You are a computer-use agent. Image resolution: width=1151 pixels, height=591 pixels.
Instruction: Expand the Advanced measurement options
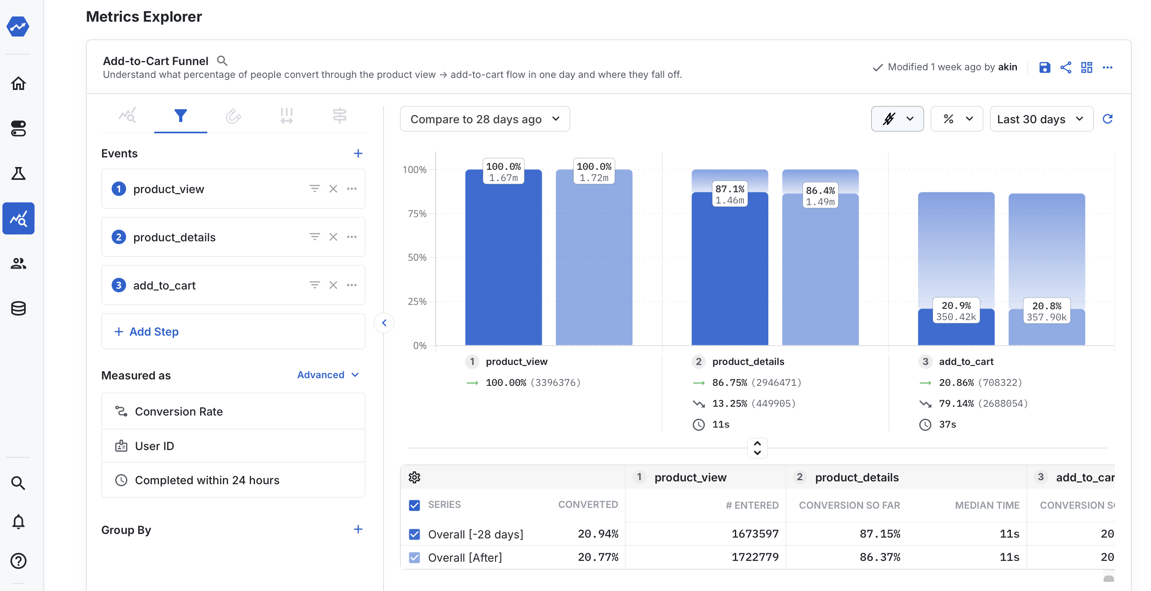point(328,375)
